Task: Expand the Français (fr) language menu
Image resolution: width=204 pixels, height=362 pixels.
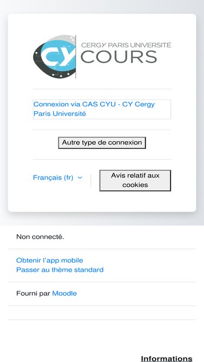Action: tap(58, 177)
